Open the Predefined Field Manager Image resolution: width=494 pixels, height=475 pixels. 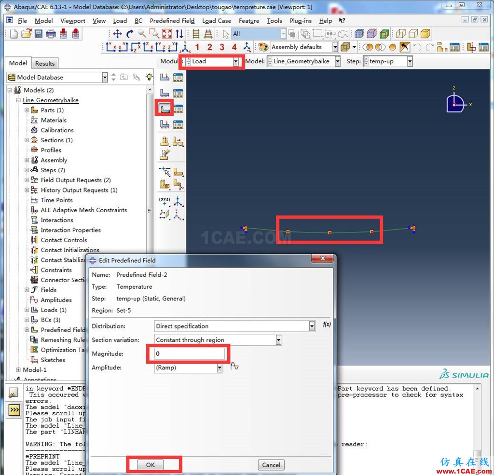[178, 109]
